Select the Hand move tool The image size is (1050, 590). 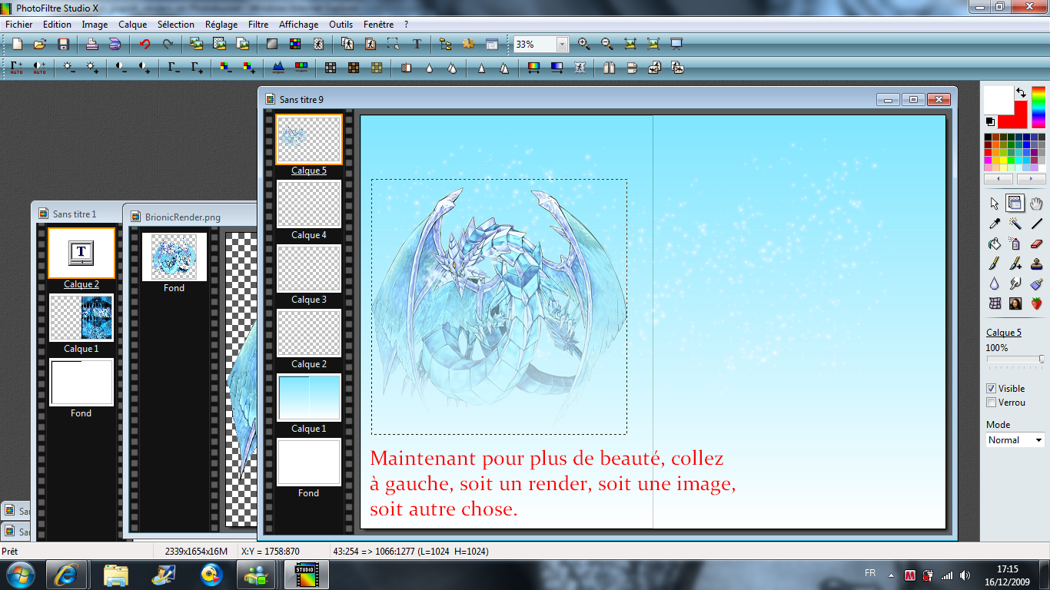(1037, 204)
